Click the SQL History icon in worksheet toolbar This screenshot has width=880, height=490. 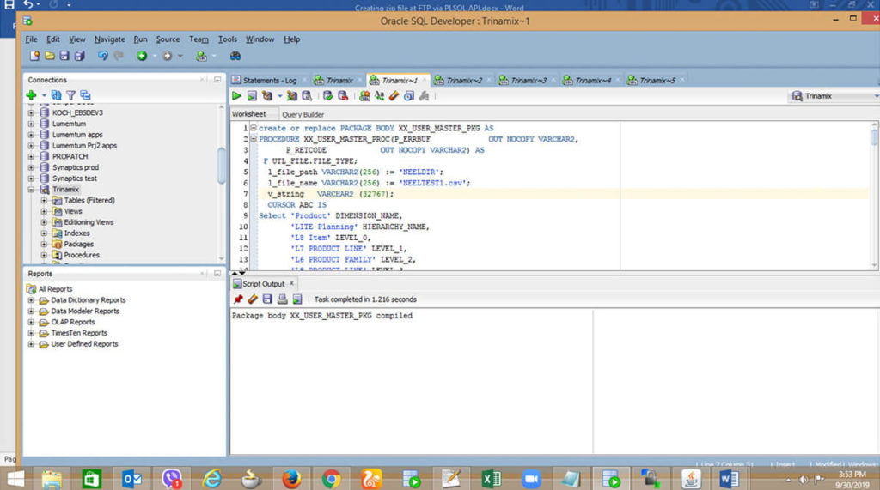click(409, 96)
